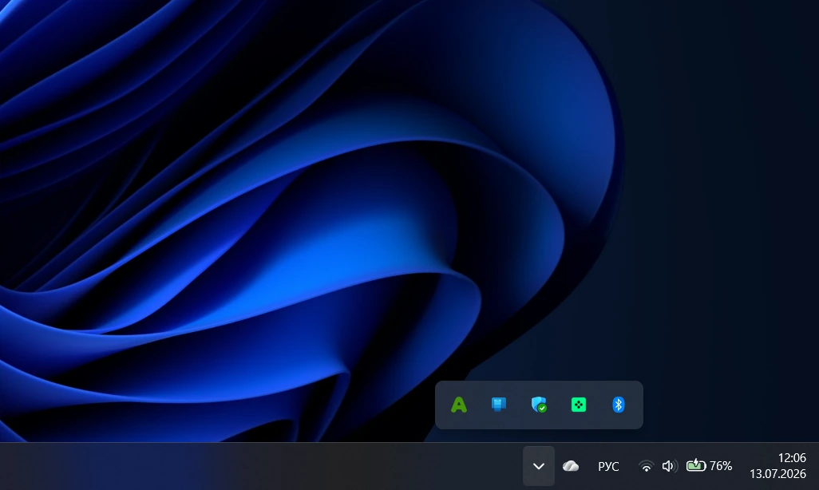Screen dimensions: 819x490
Task: Click the sound waves beside the speaker icon
Action: coord(675,465)
